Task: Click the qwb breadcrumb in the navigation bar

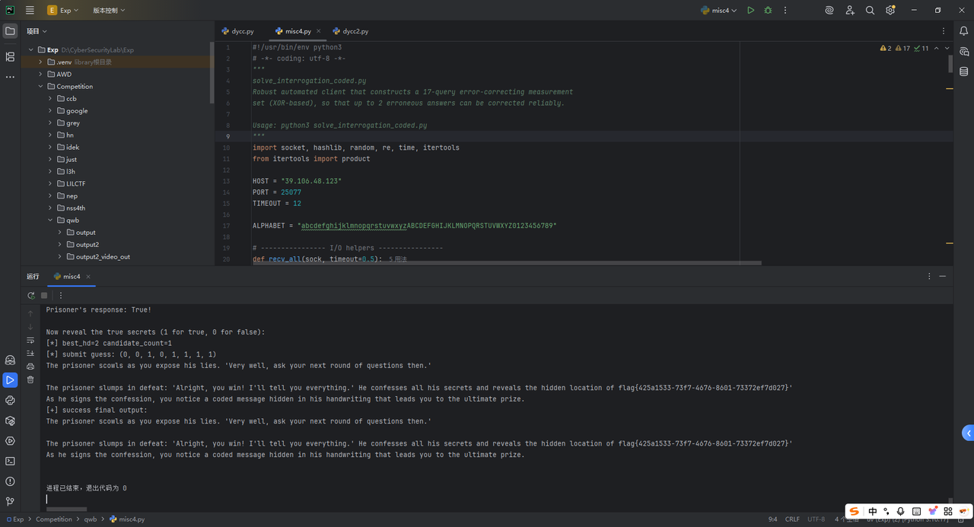Action: pos(91,519)
